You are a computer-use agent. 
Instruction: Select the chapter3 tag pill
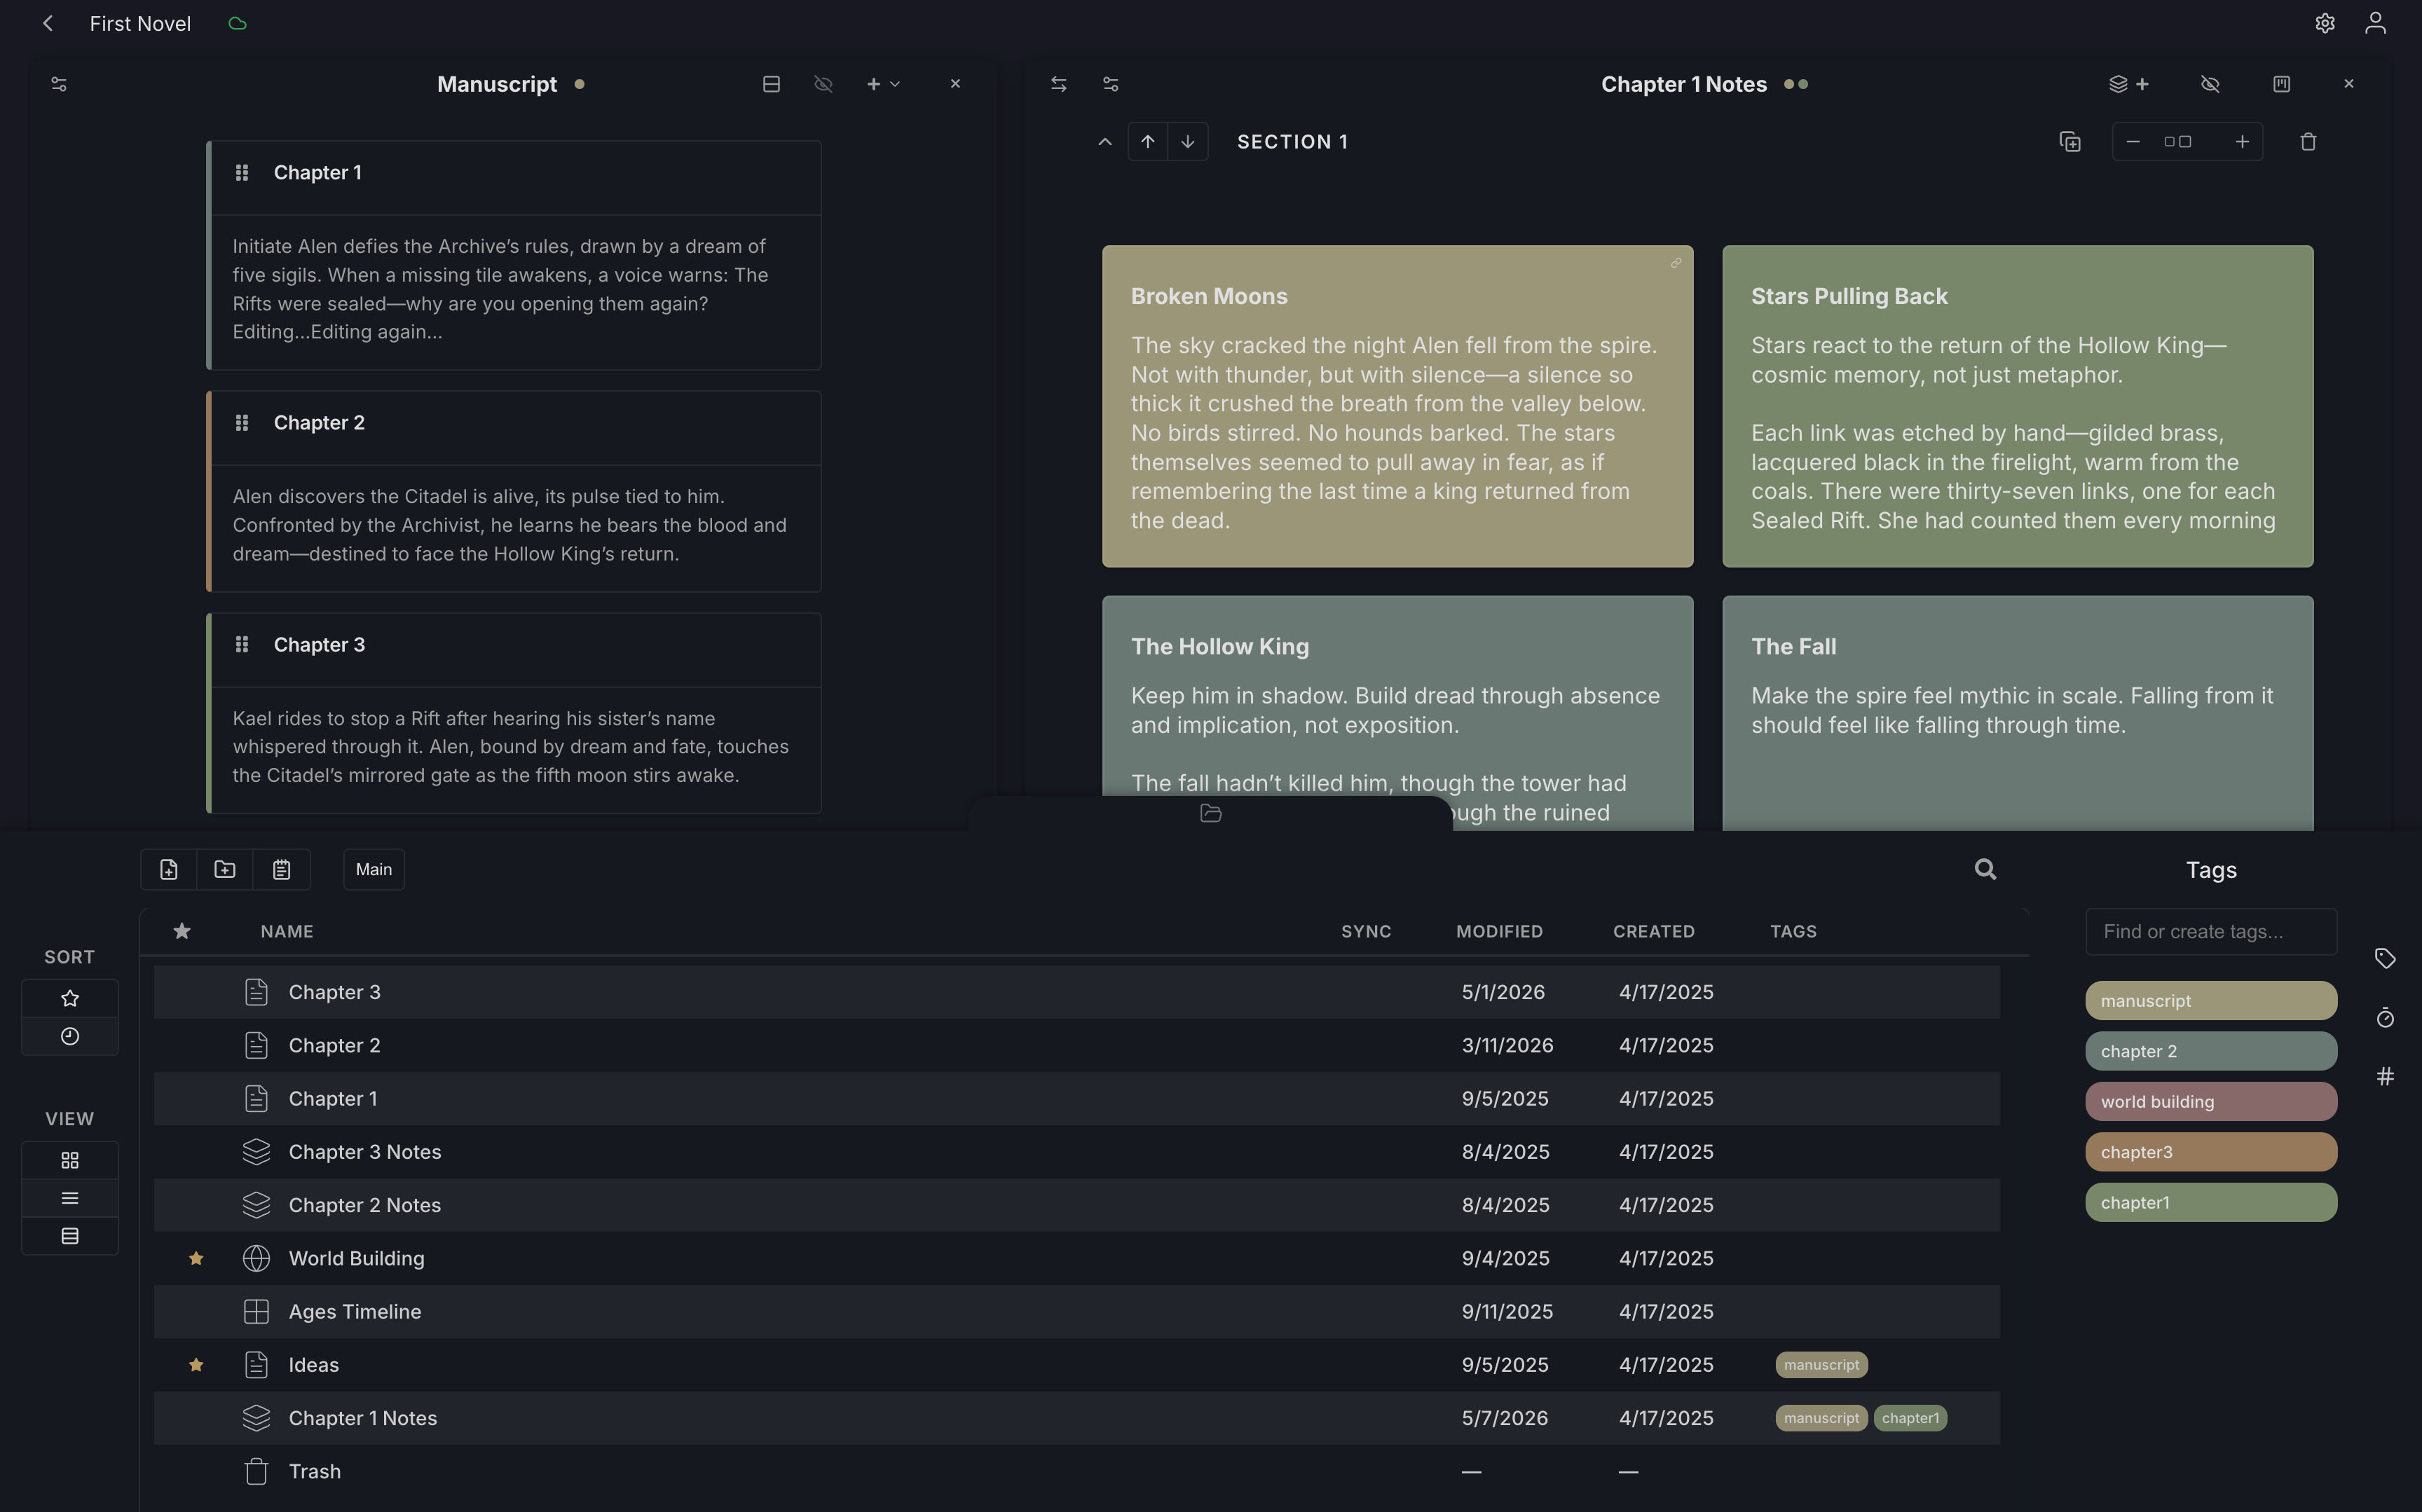[2210, 1152]
